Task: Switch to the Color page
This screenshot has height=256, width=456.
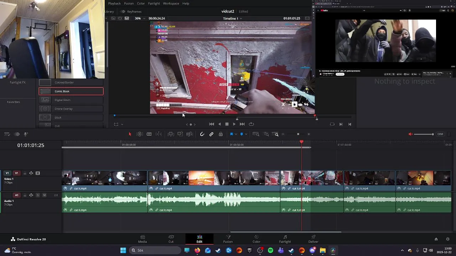Action: coord(256,239)
